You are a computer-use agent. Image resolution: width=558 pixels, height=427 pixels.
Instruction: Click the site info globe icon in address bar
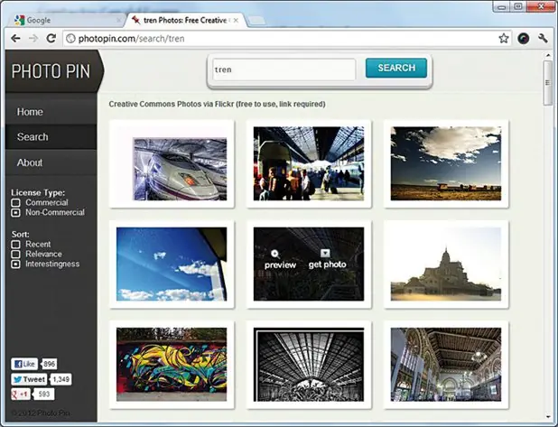click(70, 39)
